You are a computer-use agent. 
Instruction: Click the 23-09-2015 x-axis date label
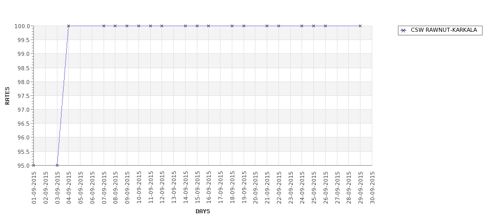click(290, 188)
